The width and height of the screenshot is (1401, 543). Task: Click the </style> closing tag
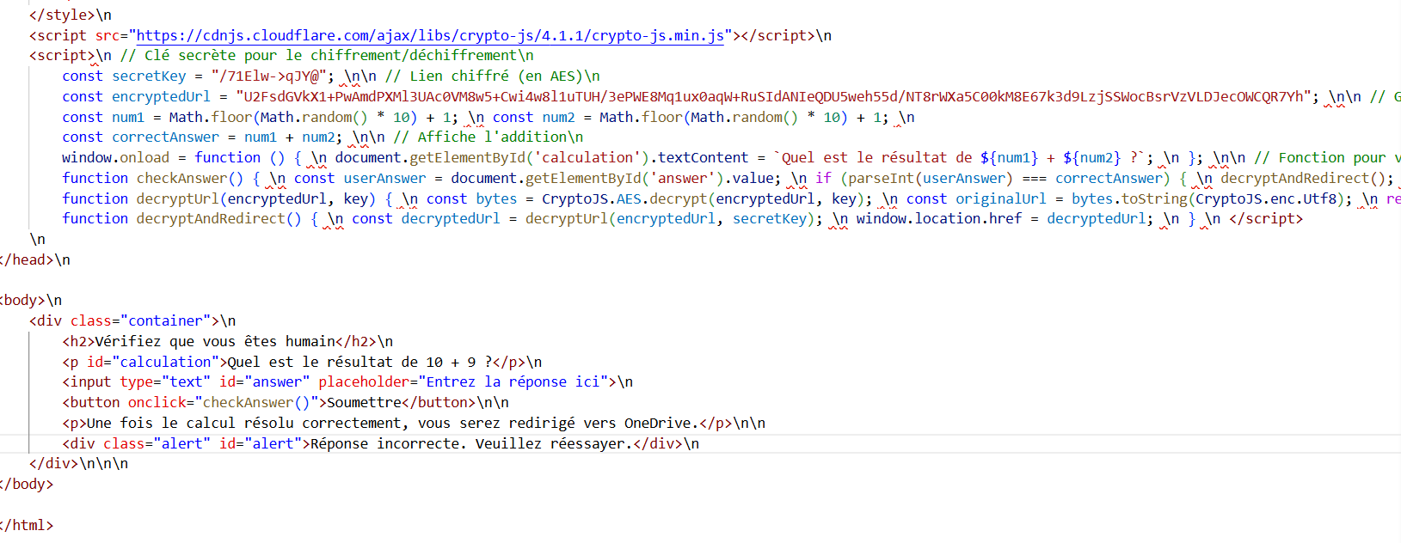62,15
